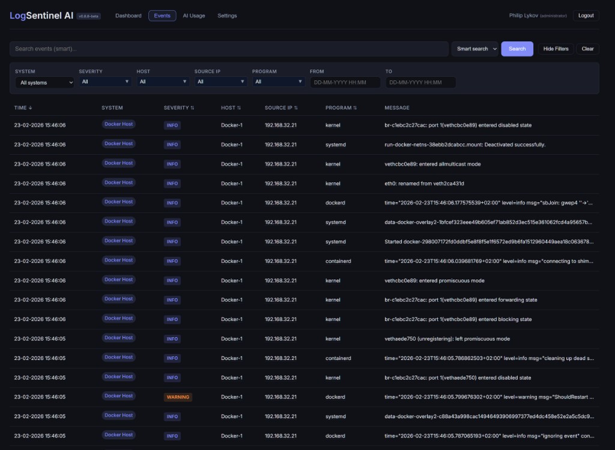Toggle Hide Filters
Image resolution: width=615 pixels, height=450 pixels.
[x=556, y=49]
